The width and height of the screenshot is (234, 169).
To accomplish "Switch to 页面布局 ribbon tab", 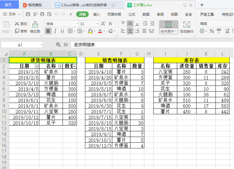I will pyautogui.click(x=114, y=14).
